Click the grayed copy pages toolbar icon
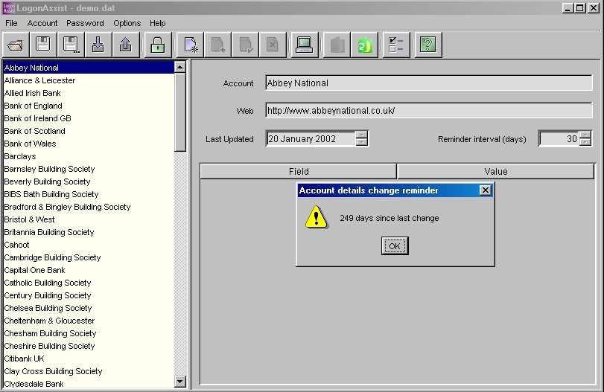 [337, 45]
